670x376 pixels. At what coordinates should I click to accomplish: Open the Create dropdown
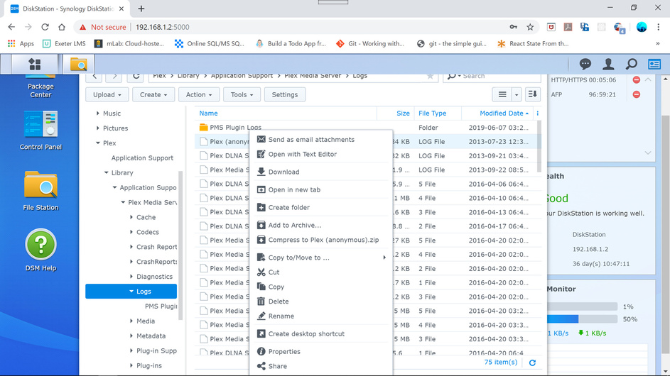pos(153,95)
